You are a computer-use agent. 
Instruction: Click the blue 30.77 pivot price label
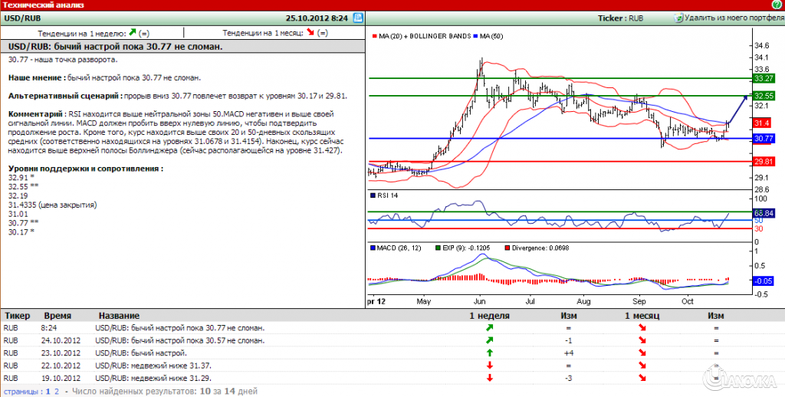click(x=762, y=139)
